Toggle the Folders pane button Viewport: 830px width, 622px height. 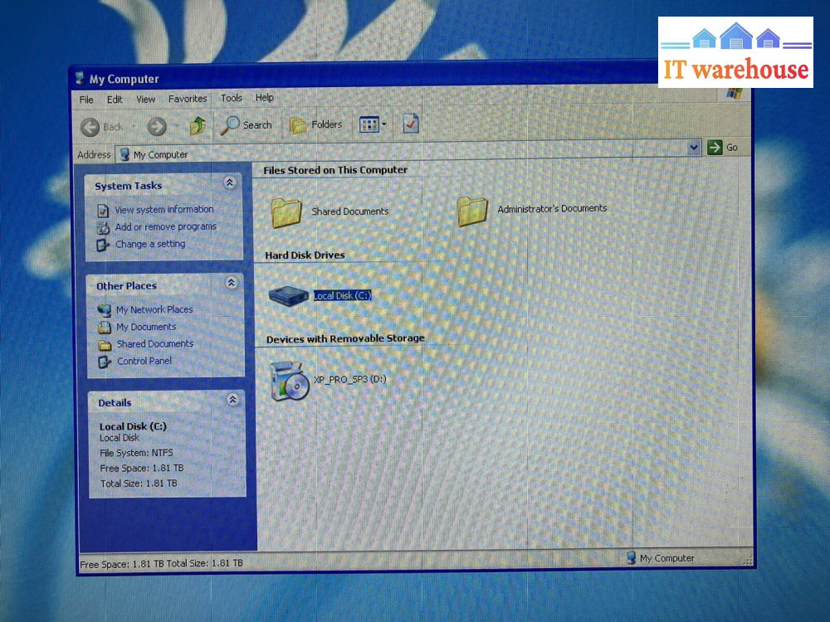[x=315, y=125]
